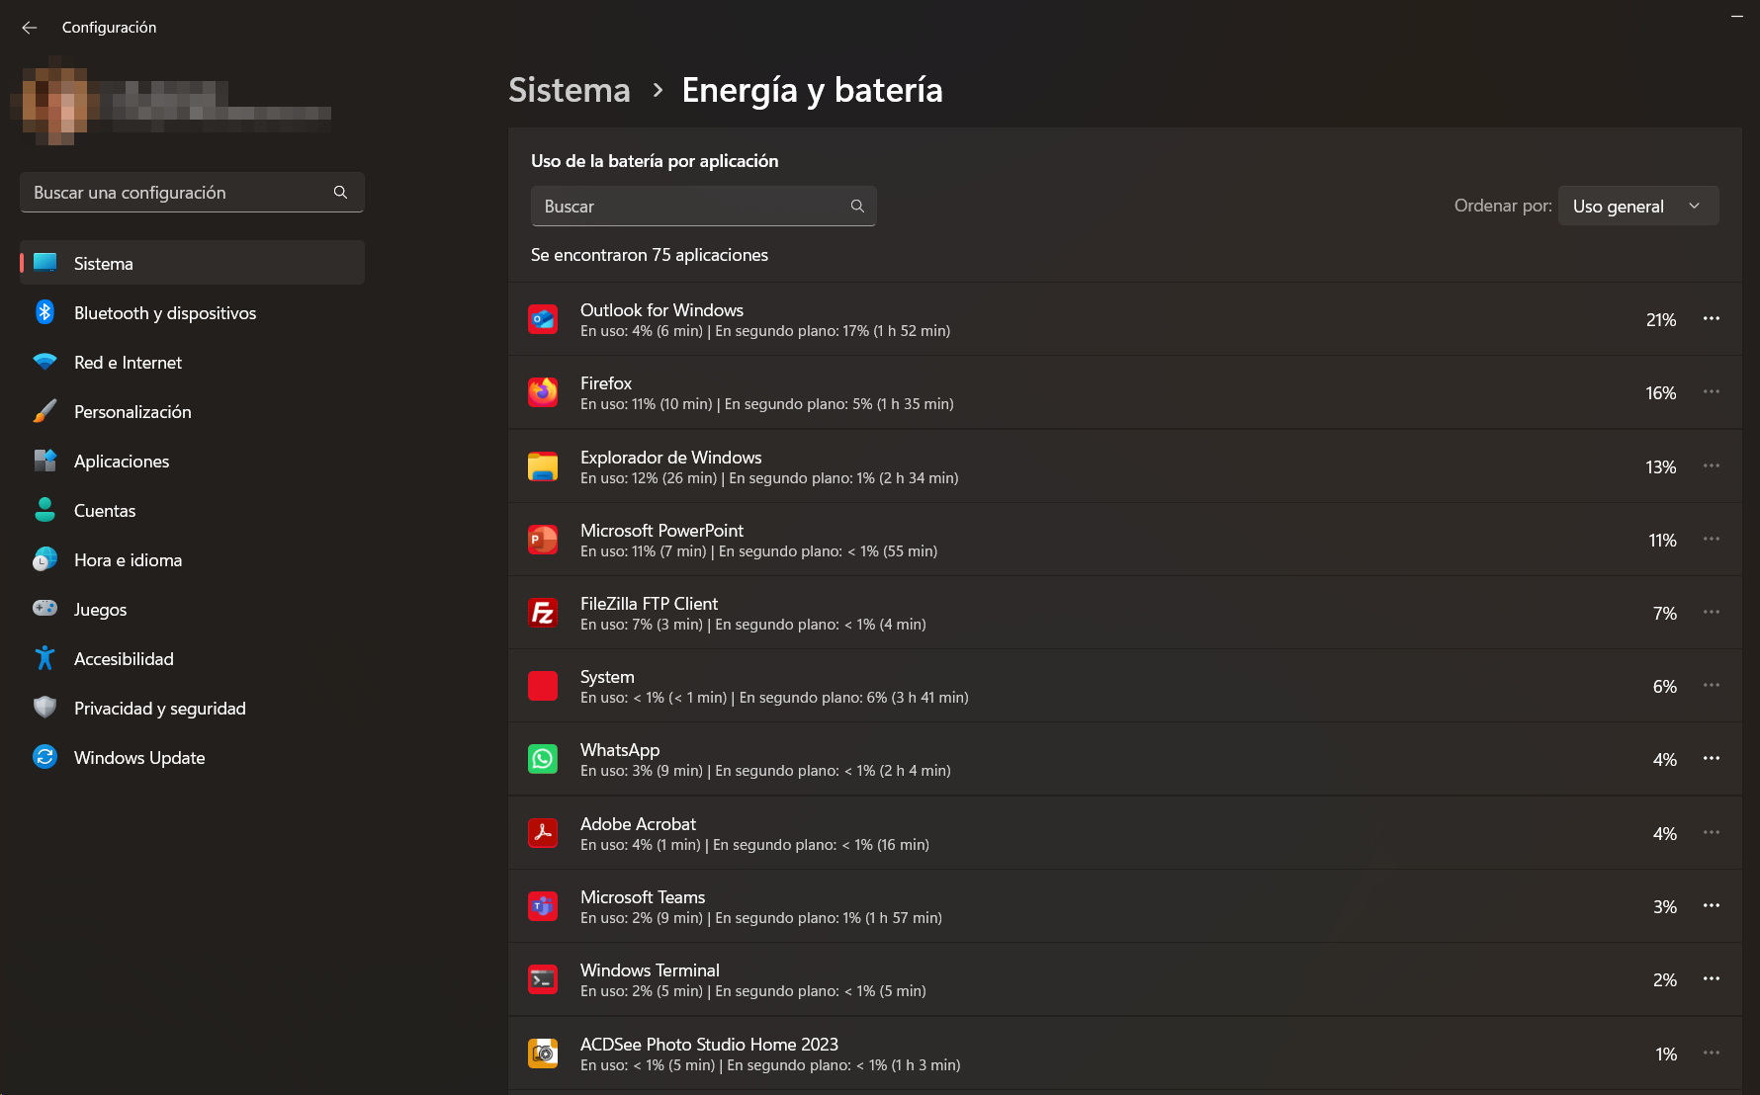The image size is (1760, 1095).
Task: Click the Adobe Acrobat name text
Action: (638, 824)
